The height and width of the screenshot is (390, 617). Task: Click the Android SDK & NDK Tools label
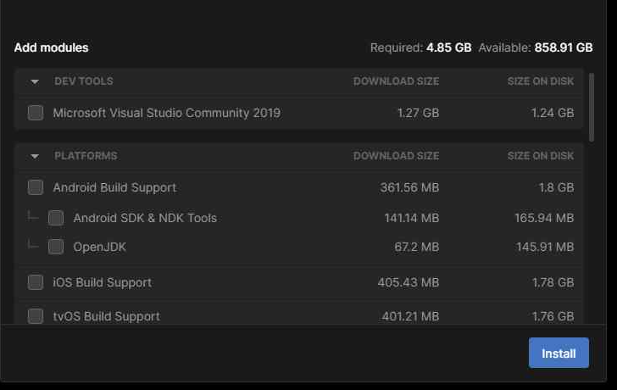tap(145, 218)
